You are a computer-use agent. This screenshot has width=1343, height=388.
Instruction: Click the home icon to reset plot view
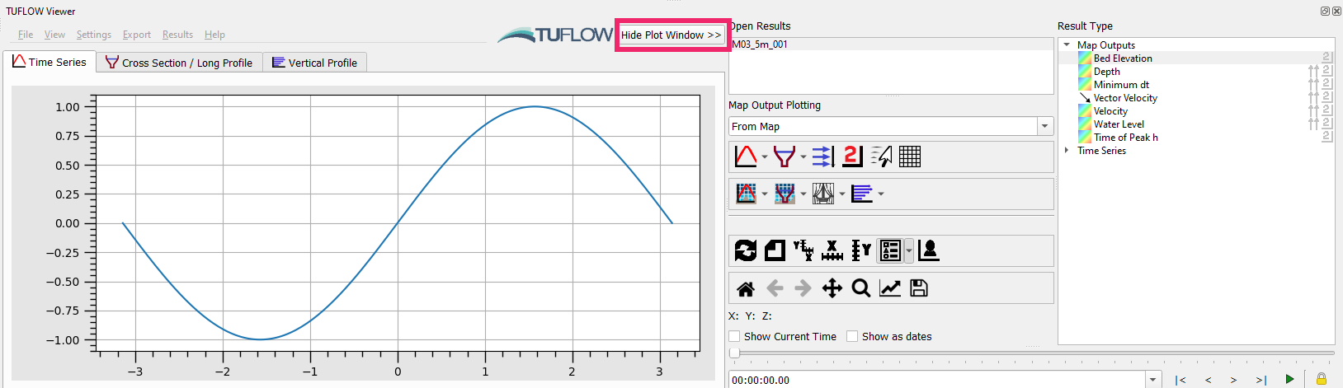point(746,288)
